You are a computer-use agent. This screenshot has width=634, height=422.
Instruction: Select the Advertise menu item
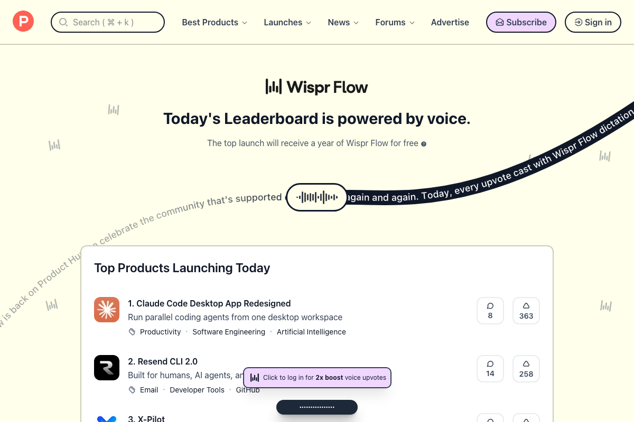(450, 22)
